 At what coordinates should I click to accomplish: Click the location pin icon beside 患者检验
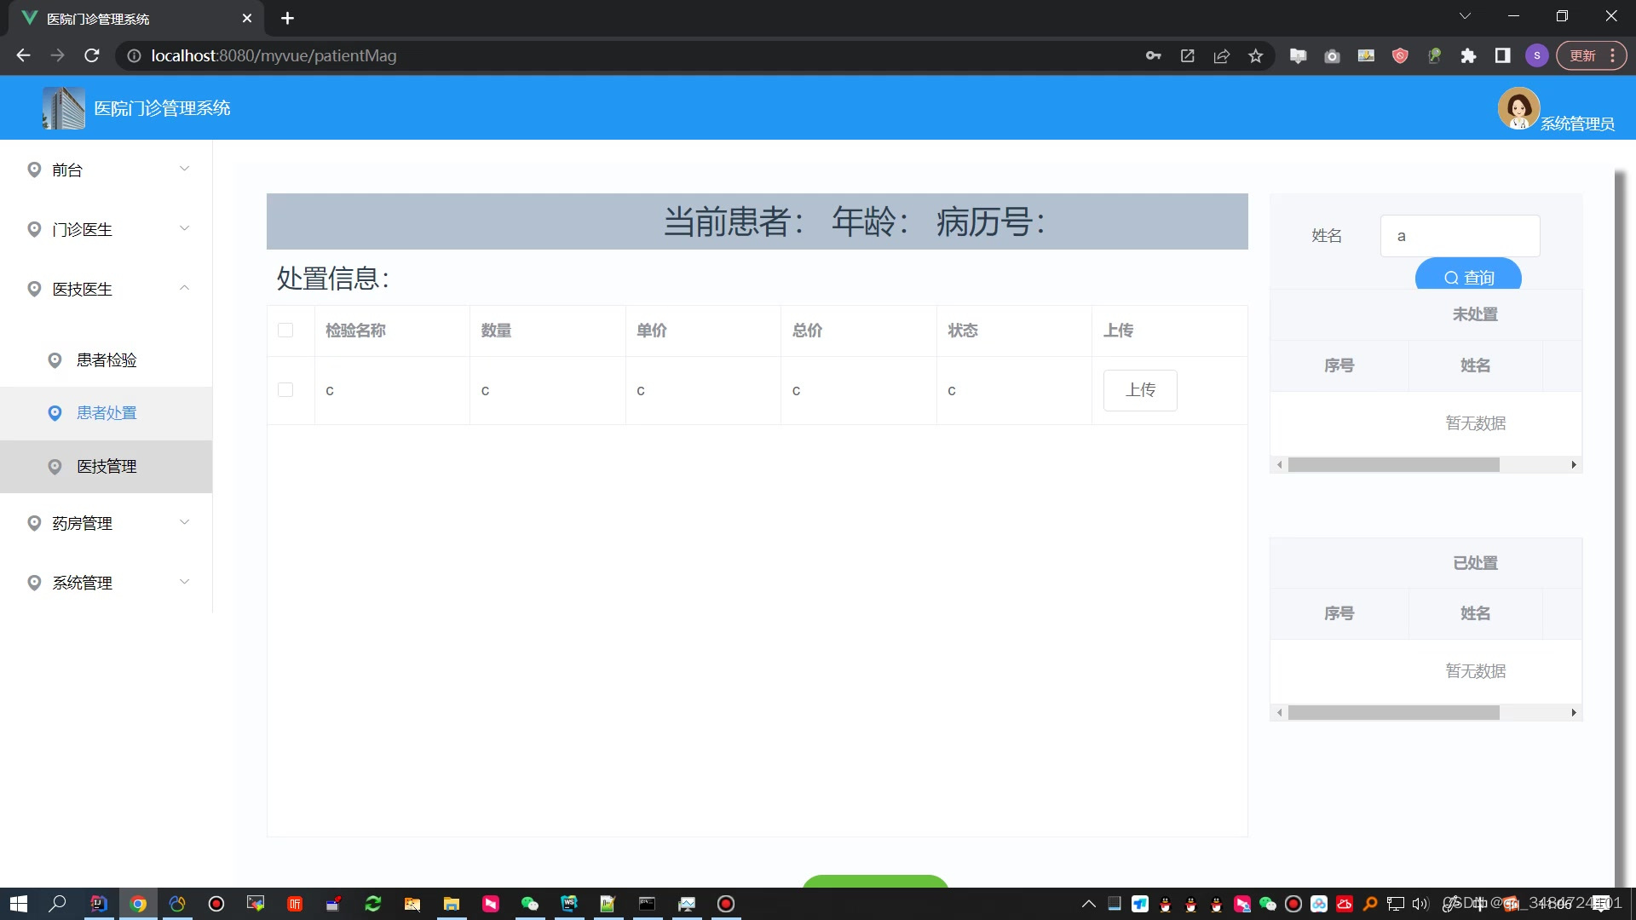click(x=55, y=360)
